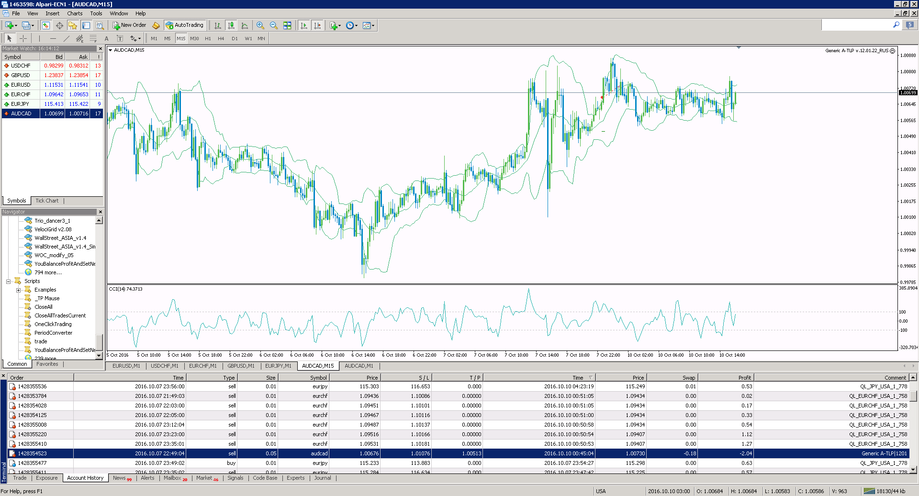Viewport: 919px width, 496px height.
Task: Open the Periods clock icon
Action: [350, 25]
